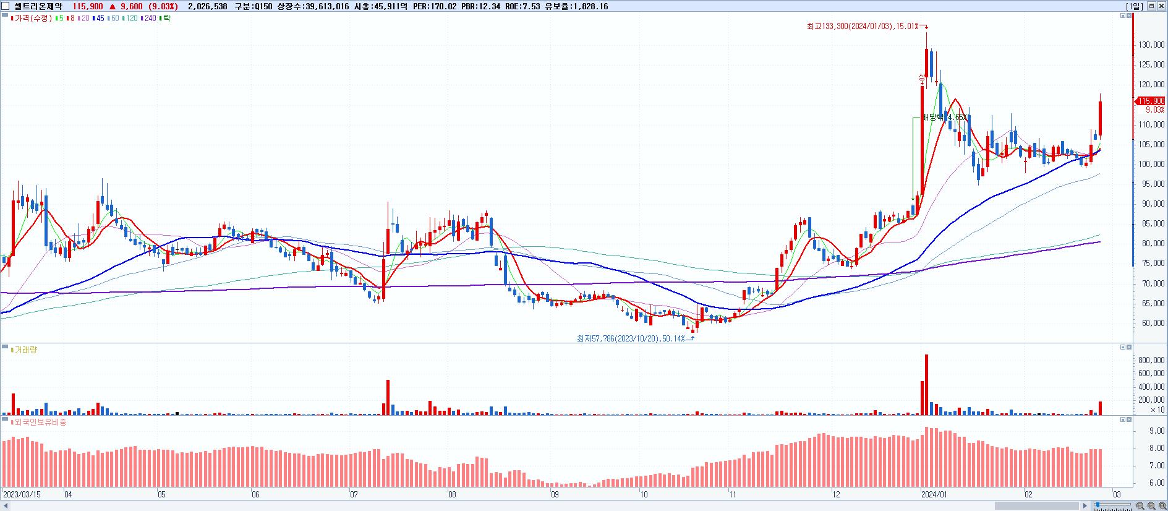Select the [1일] period label
The width and height of the screenshot is (1168, 511).
(1135, 6)
